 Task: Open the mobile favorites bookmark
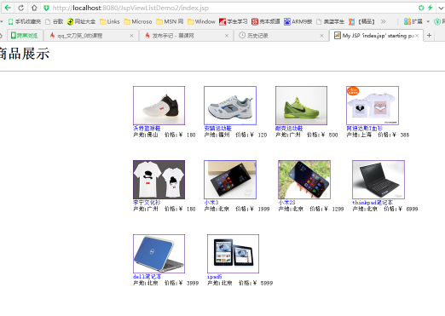25,21
